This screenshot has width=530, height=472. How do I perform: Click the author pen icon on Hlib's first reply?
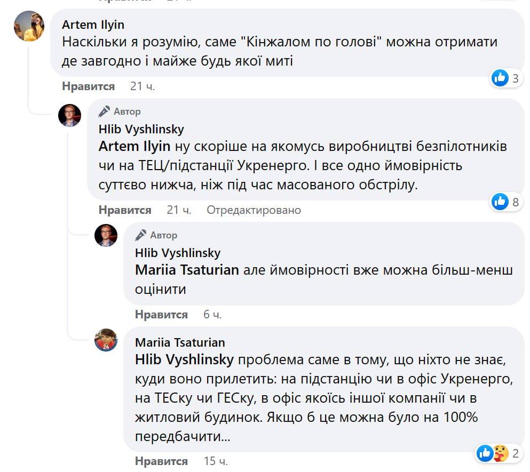tap(105, 111)
